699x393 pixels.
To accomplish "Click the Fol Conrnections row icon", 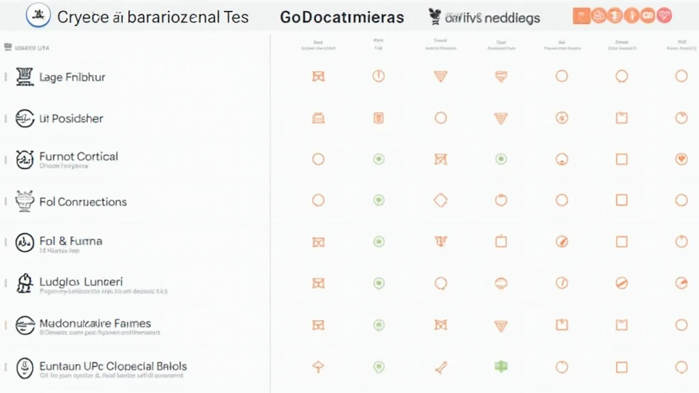I will [x=25, y=201].
